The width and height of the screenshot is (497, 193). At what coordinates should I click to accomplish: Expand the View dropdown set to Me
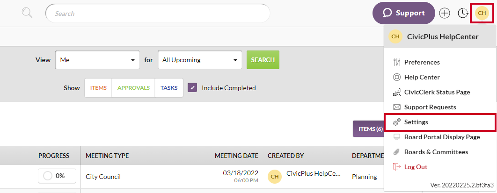[x=97, y=60]
